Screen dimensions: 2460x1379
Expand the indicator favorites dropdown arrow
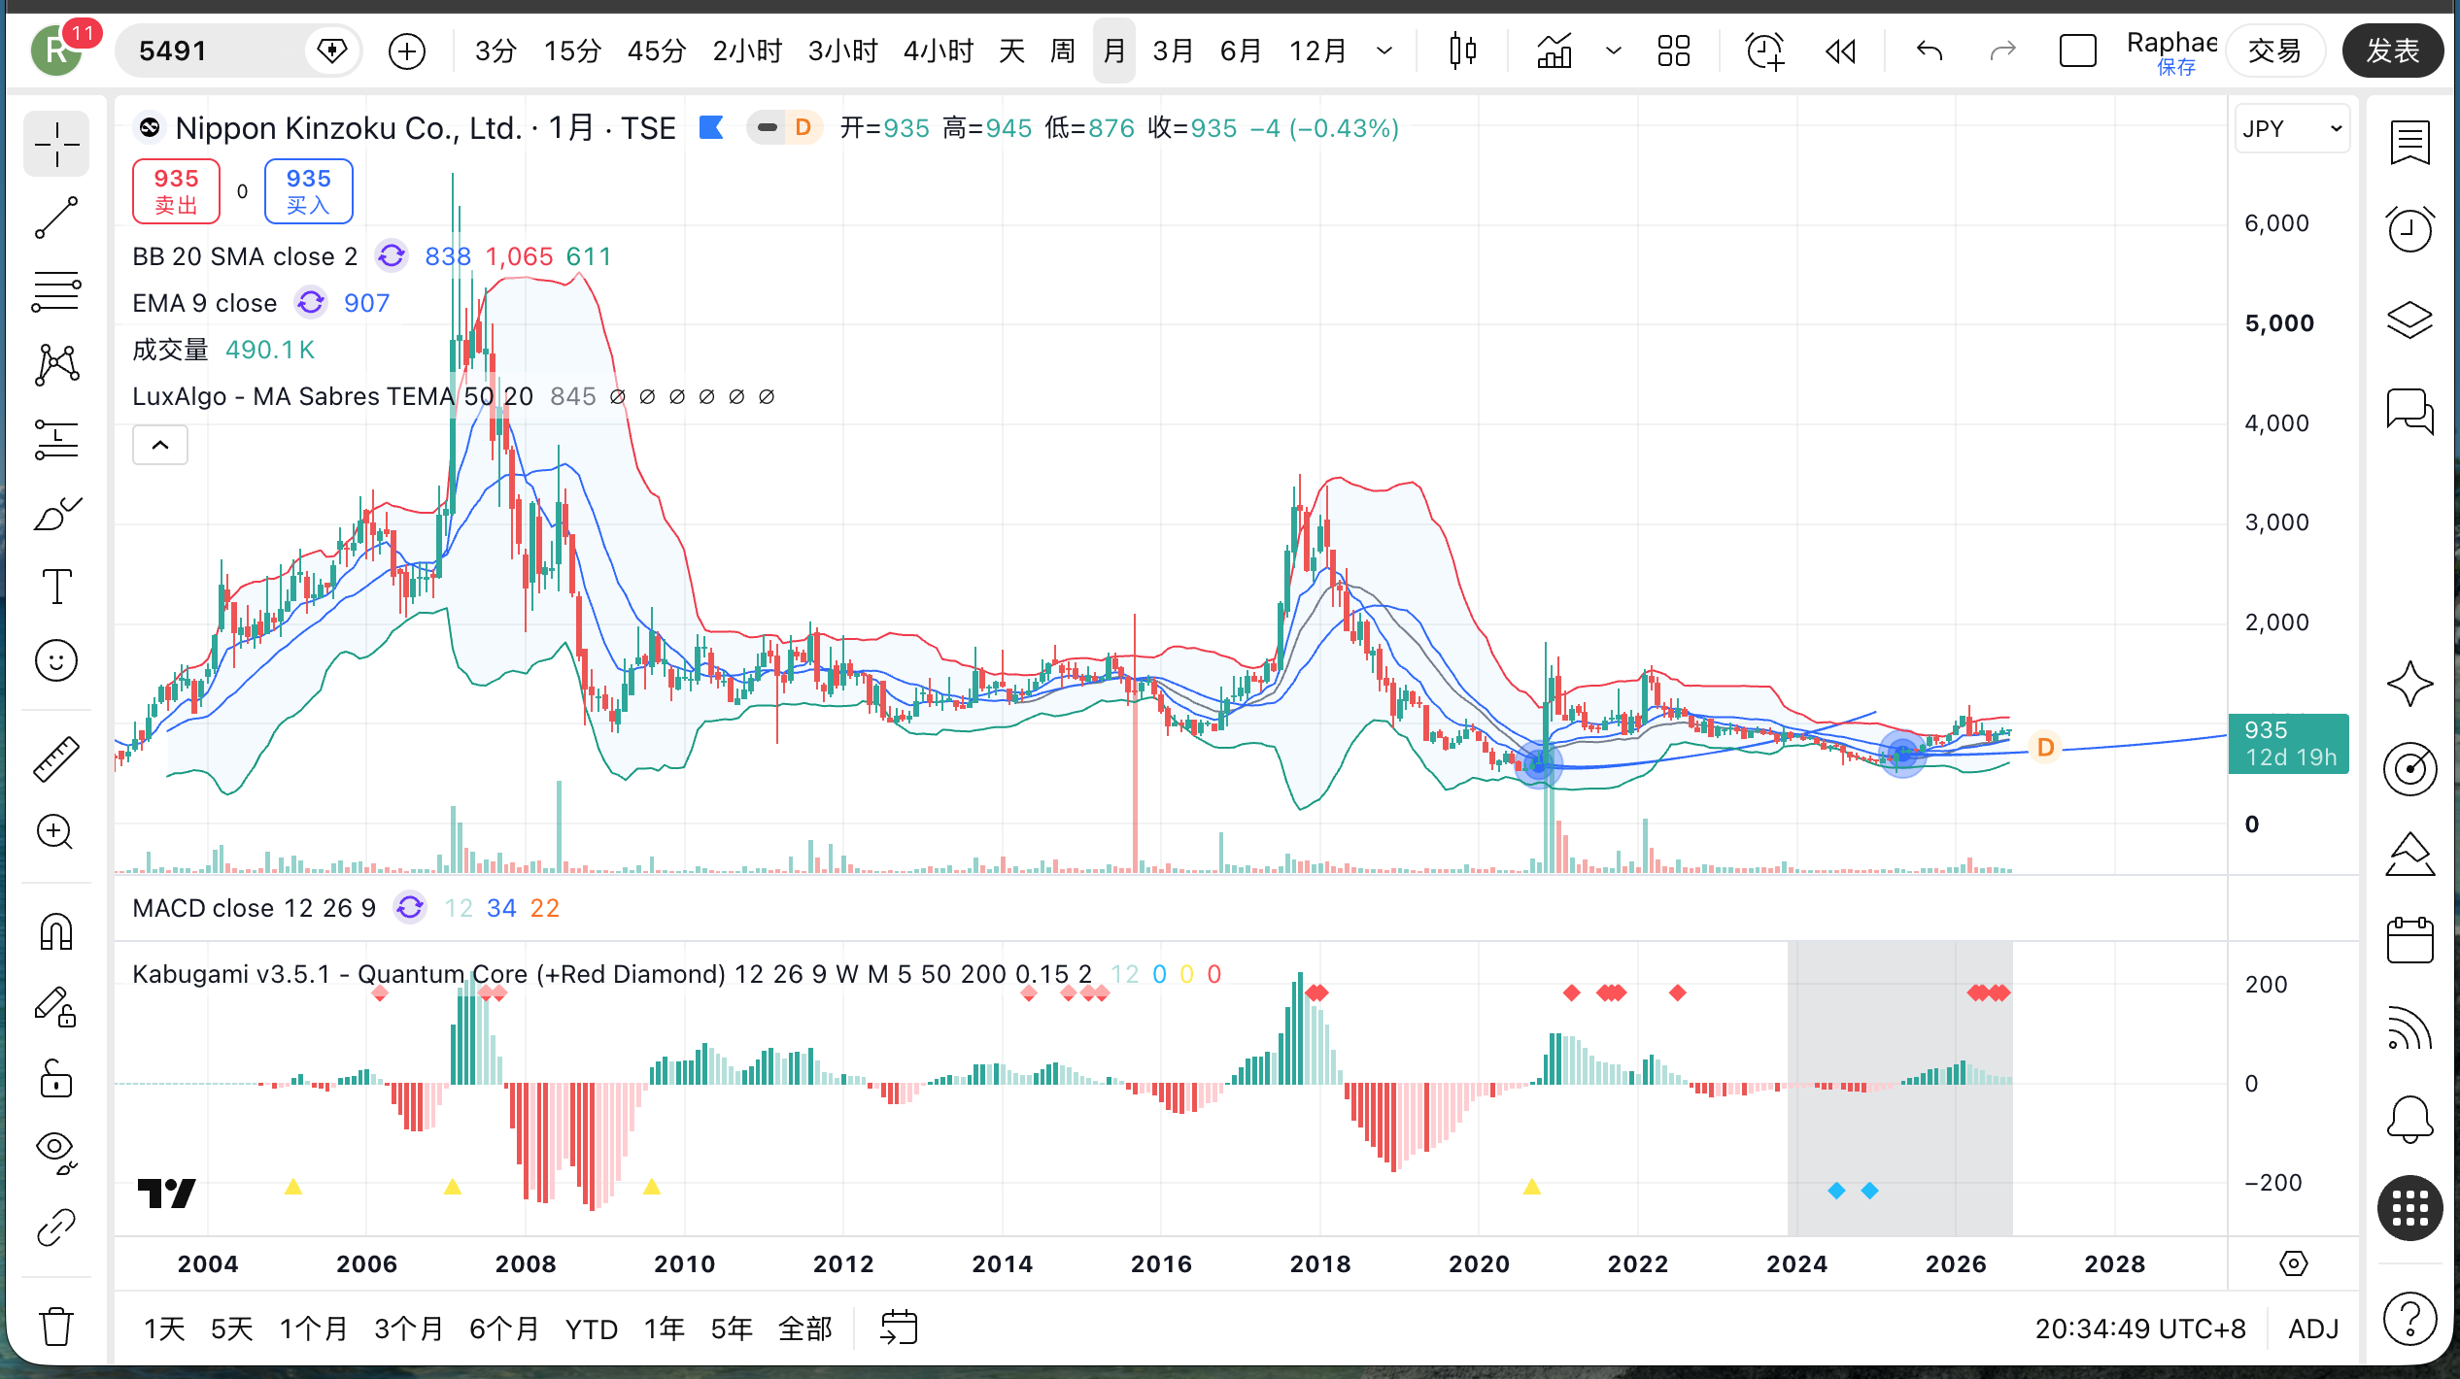[1614, 50]
